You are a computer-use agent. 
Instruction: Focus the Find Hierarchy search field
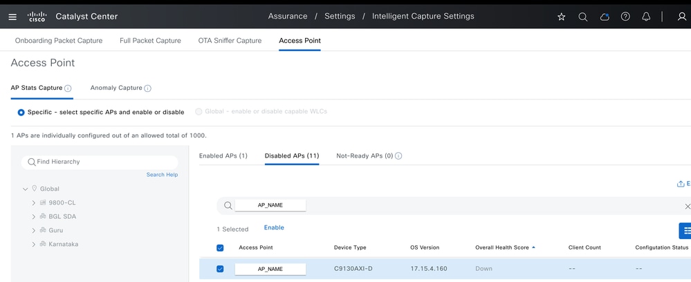100,162
